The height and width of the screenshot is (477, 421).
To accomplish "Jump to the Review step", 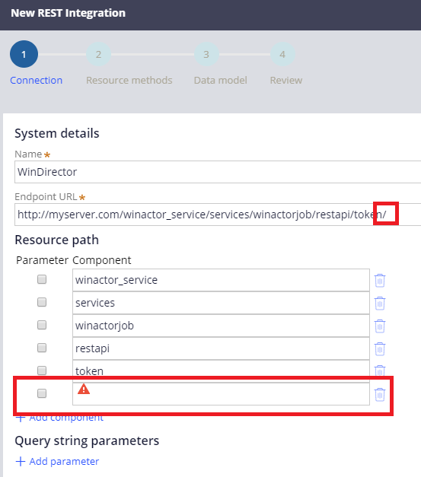I will (x=282, y=55).
